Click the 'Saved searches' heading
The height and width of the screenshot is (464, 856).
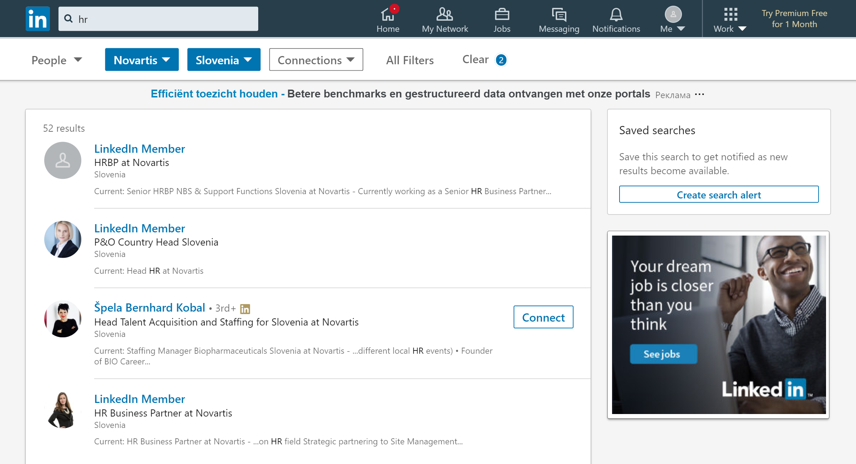tap(657, 130)
